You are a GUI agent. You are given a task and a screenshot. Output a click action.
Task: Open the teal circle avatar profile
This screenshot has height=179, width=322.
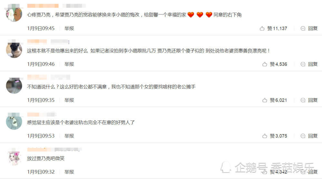click(14, 122)
